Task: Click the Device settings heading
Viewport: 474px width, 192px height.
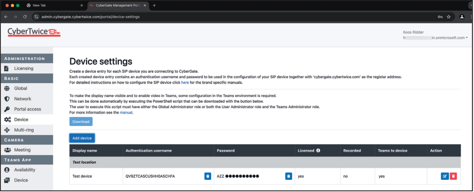Action: 101,62
